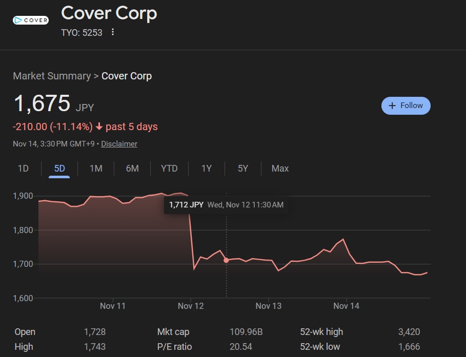
Task: Click the chart at Nov 13 label
Action: click(268, 306)
